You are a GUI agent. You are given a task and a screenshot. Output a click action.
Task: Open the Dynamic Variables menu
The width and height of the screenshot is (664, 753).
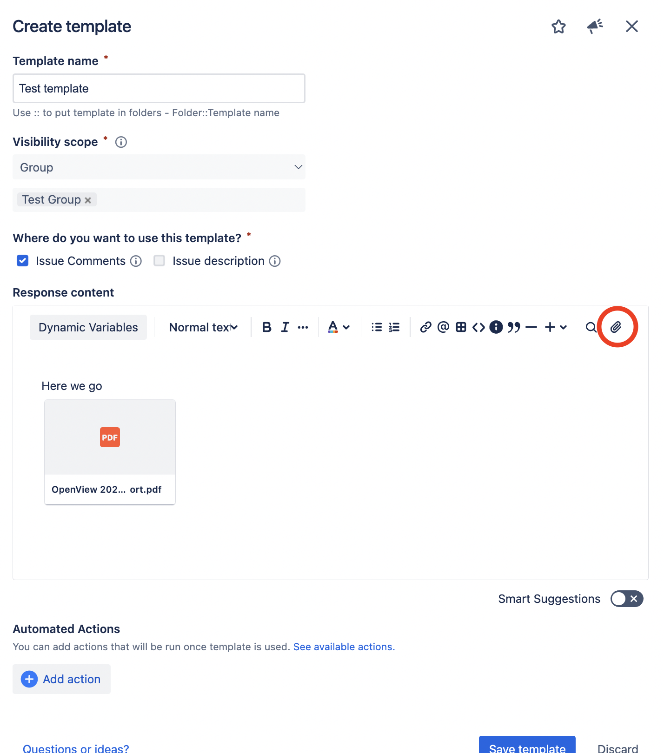tap(88, 327)
